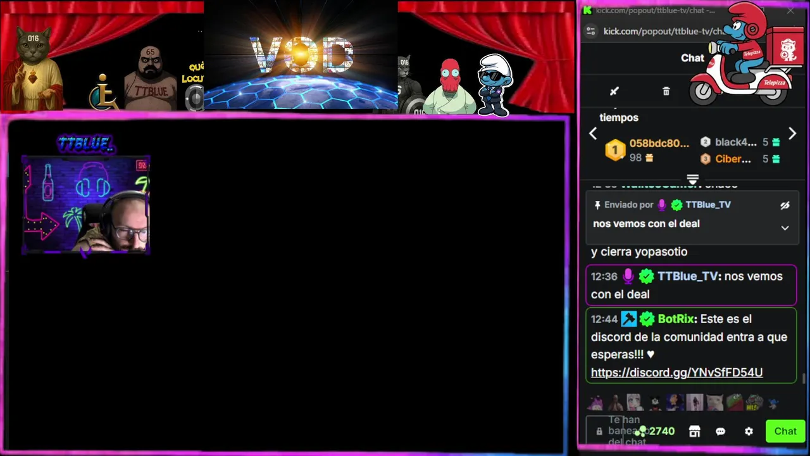The height and width of the screenshot is (456, 810).
Task: Expand the pinned message with the chevron
Action: pyautogui.click(x=785, y=228)
